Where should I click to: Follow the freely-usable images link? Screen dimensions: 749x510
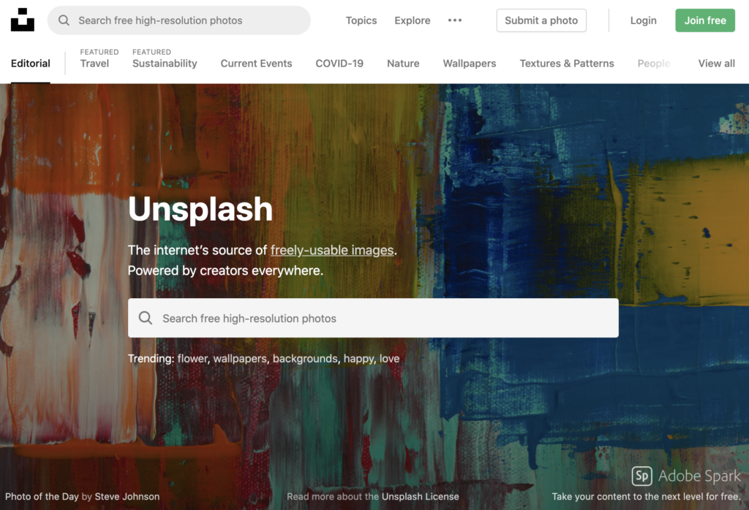click(x=332, y=250)
